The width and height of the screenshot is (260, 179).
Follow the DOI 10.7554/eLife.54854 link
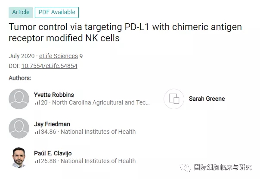tap(49, 66)
